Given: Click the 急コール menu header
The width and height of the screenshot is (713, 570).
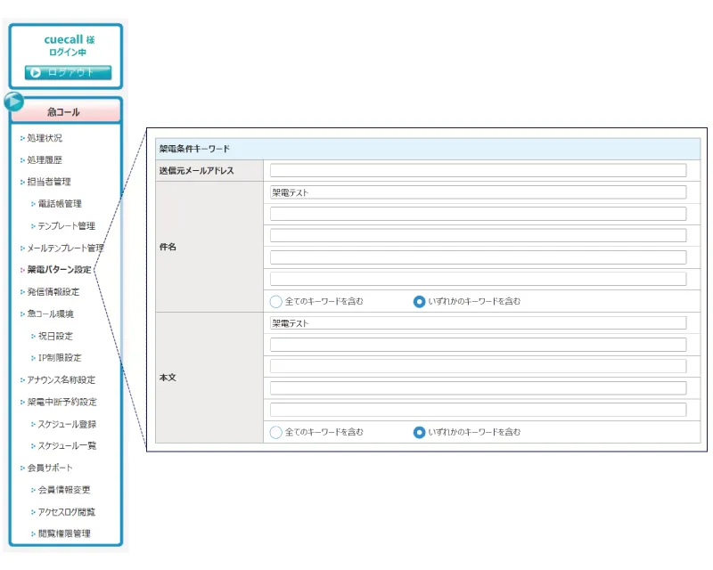Looking at the screenshot, I should tap(64, 112).
